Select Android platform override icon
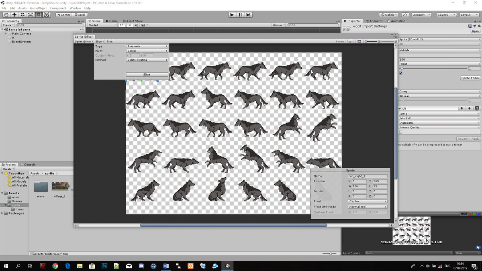 point(470,108)
